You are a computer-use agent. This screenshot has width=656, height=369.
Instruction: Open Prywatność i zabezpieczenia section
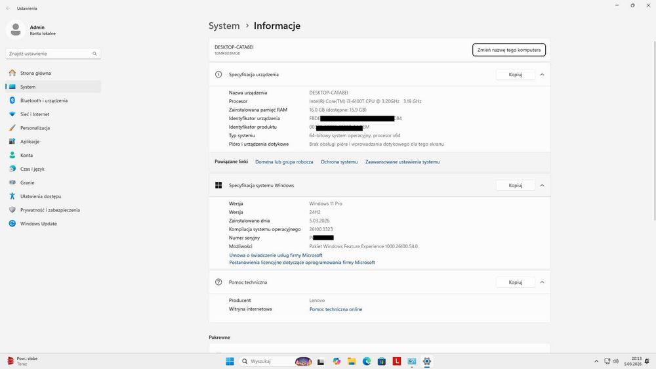pyautogui.click(x=53, y=210)
